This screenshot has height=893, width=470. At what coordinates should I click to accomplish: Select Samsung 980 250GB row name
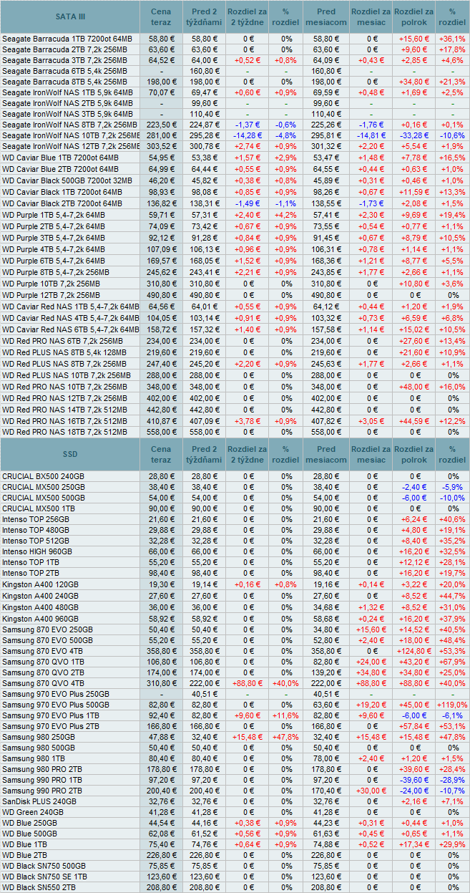(x=39, y=737)
